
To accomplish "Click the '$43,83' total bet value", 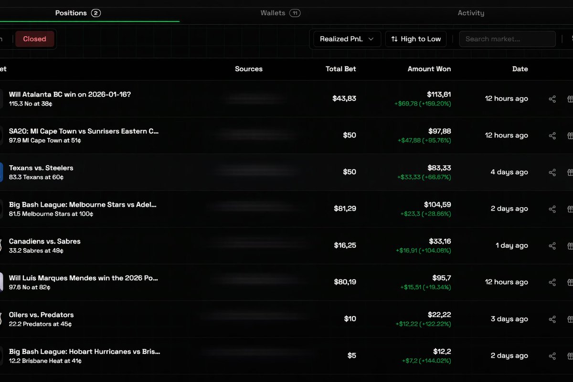I will 344,99.
